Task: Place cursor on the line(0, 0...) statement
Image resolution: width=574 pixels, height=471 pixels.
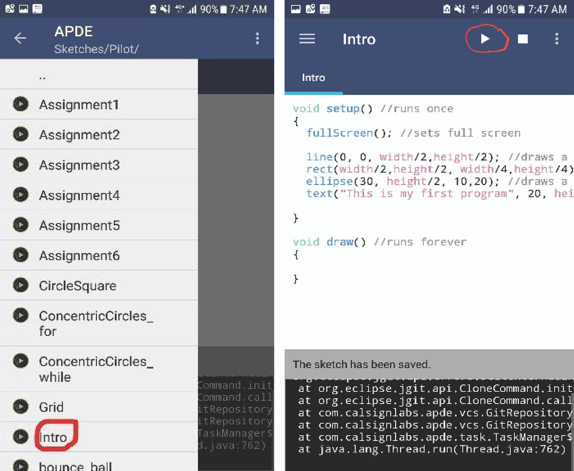Action: tap(437, 157)
